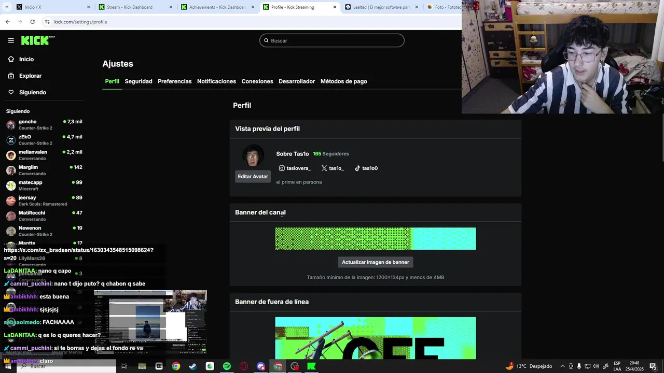Open first Chrome icon on taskbar
Screen dimensions: 664x373
(x=176, y=366)
